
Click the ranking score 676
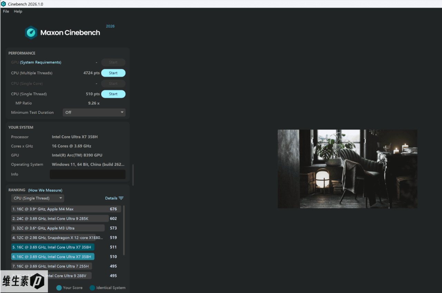click(113, 209)
